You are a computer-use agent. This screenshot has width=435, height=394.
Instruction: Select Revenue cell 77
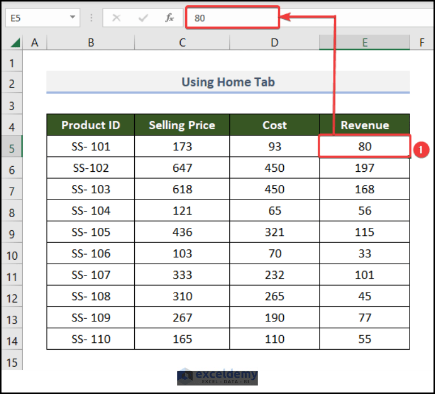coord(365,317)
